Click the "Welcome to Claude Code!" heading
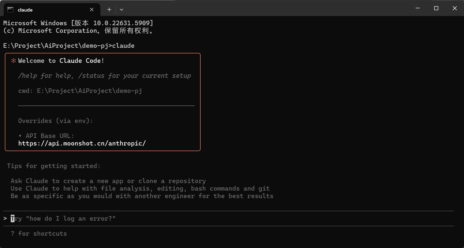Screen dimensions: 464x248 [61, 61]
